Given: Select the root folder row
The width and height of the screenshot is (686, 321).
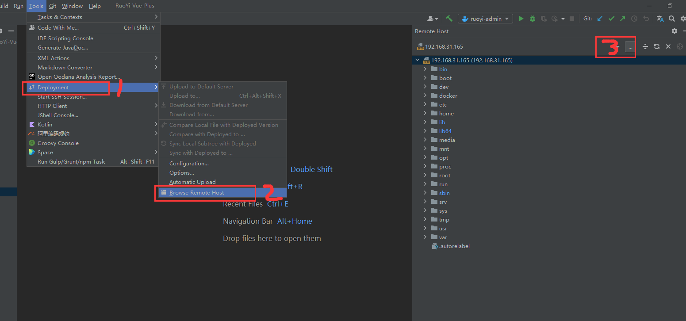Looking at the screenshot, I should click(549, 175).
